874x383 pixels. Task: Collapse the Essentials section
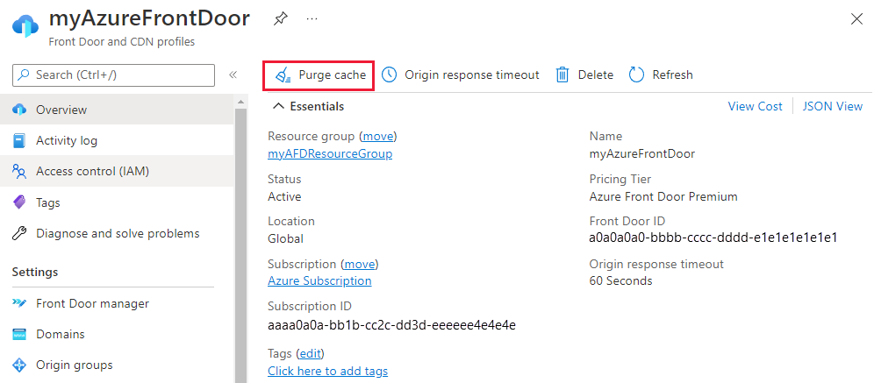(279, 106)
